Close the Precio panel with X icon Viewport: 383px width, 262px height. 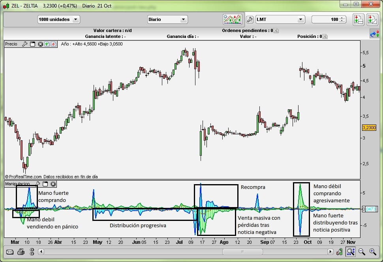pos(40,44)
